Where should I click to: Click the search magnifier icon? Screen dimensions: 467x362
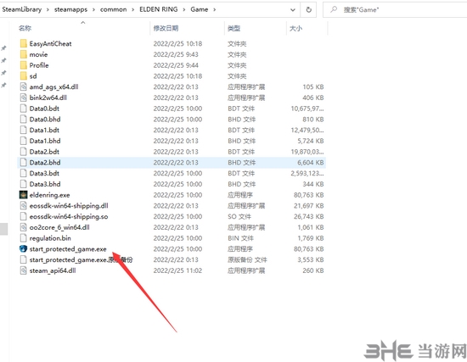coord(334,9)
